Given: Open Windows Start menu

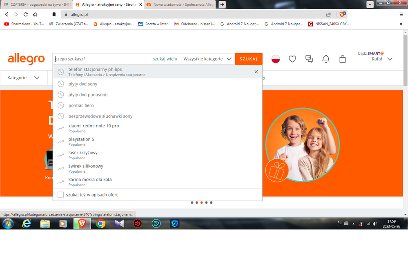Looking at the screenshot, I should tap(8, 223).
